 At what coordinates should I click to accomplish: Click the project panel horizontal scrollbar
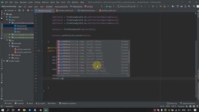pos(13,101)
